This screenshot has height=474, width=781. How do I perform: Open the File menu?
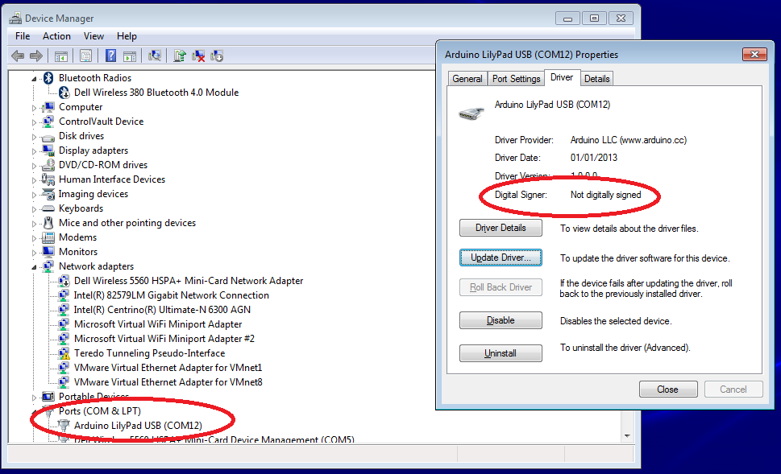(23, 36)
